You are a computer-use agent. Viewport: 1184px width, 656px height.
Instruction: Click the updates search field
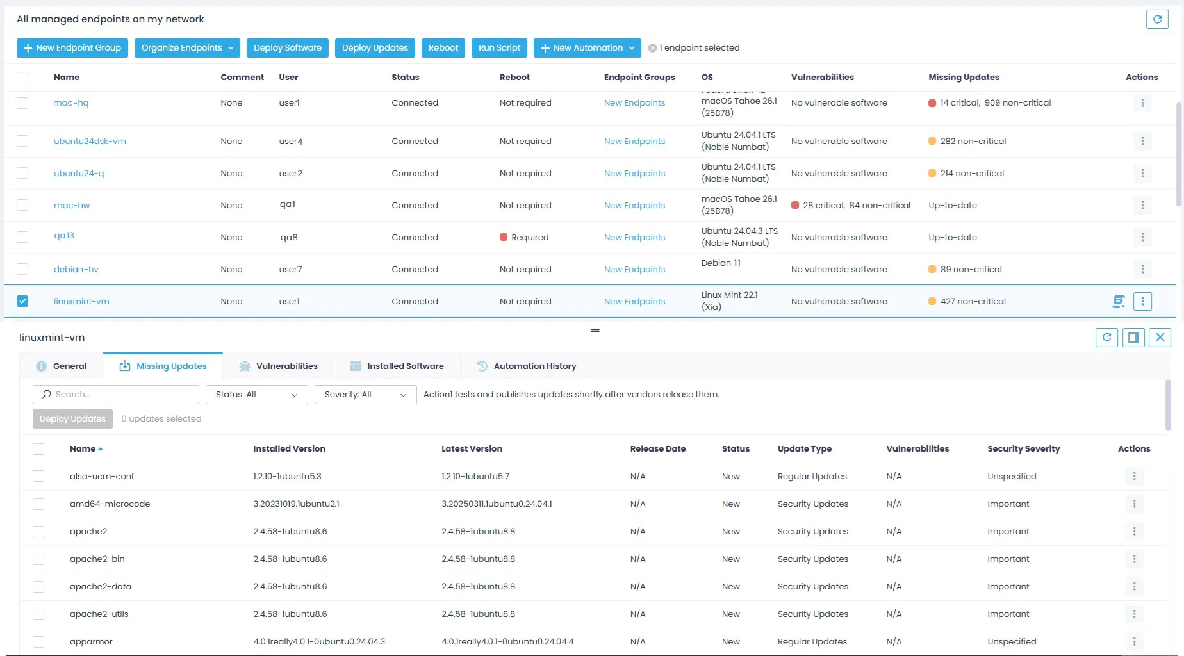pyautogui.click(x=116, y=395)
